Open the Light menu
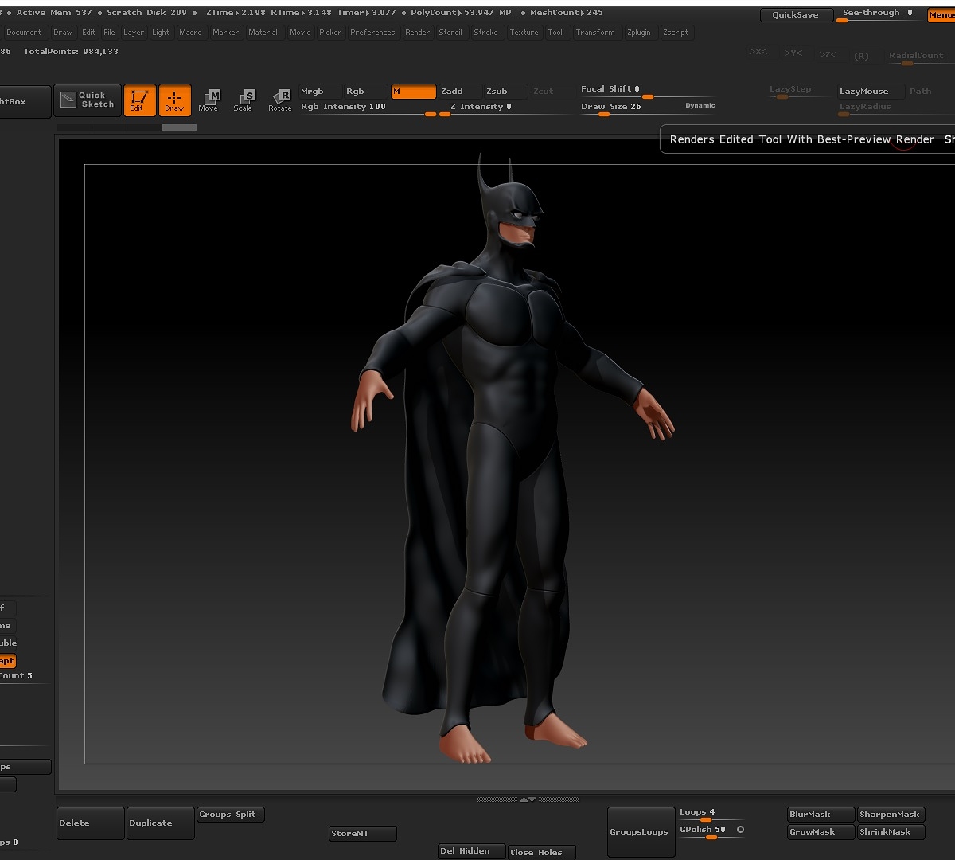Image resolution: width=955 pixels, height=860 pixels. [161, 33]
